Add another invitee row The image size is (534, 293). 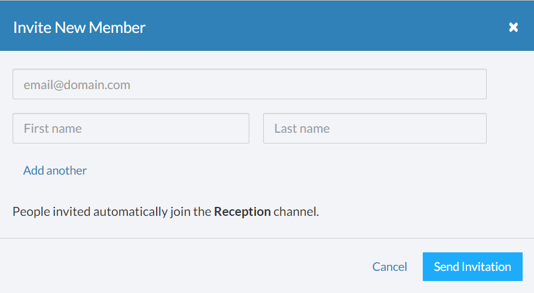(x=55, y=170)
